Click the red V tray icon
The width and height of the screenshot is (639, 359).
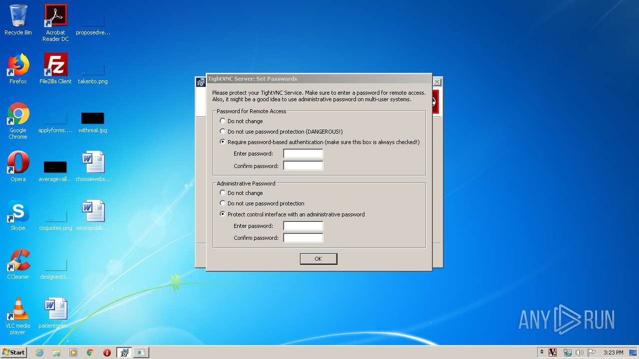coord(553,353)
